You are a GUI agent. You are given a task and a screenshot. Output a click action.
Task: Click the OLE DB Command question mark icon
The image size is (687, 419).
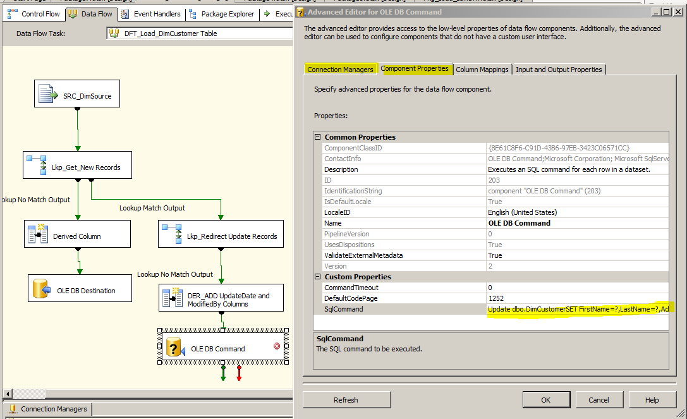[173, 346]
